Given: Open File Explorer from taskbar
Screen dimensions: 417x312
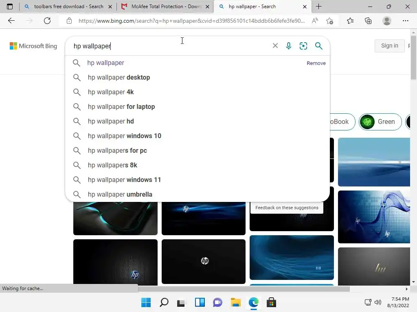Looking at the screenshot, I should [236, 302].
